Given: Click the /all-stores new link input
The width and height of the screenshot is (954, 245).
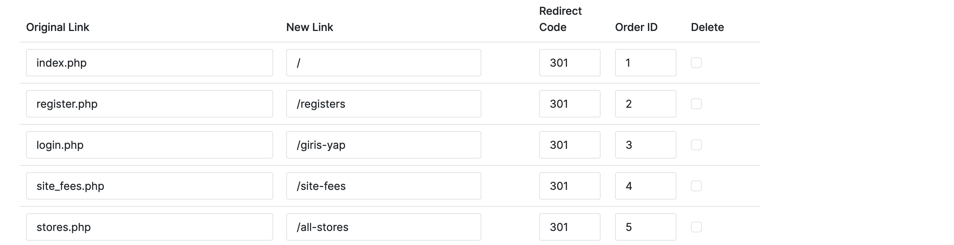Looking at the screenshot, I should 383,227.
